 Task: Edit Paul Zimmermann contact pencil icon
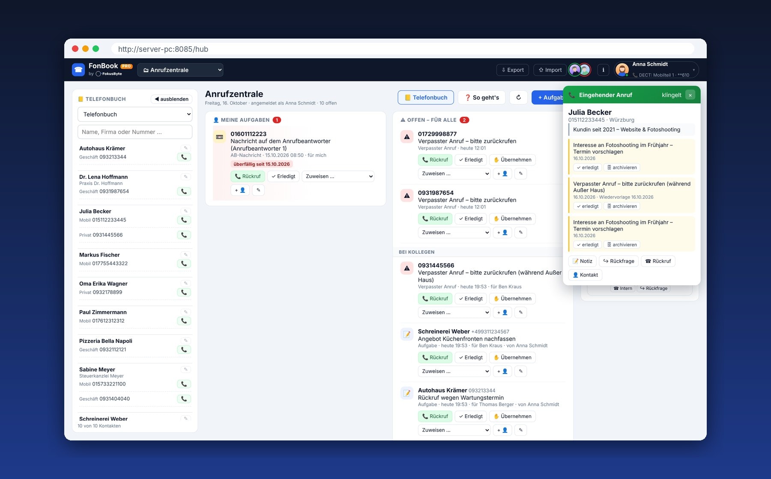pos(185,312)
